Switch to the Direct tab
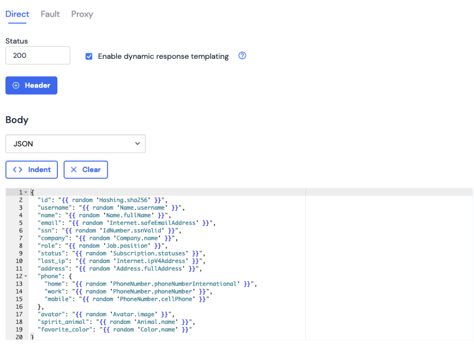The width and height of the screenshot is (474, 348). click(17, 14)
